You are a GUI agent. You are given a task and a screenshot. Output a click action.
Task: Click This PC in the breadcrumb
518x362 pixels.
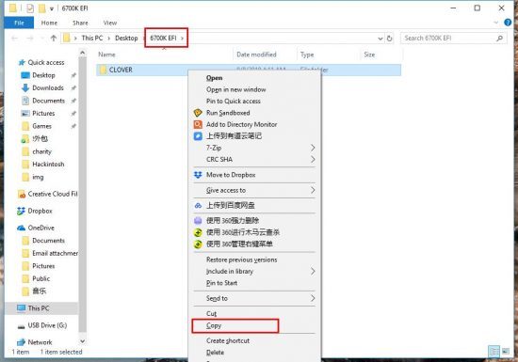(92, 39)
